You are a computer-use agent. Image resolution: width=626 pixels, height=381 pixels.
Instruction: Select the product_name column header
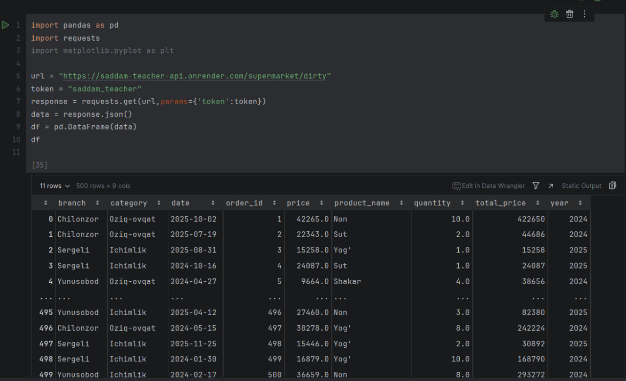click(x=362, y=203)
